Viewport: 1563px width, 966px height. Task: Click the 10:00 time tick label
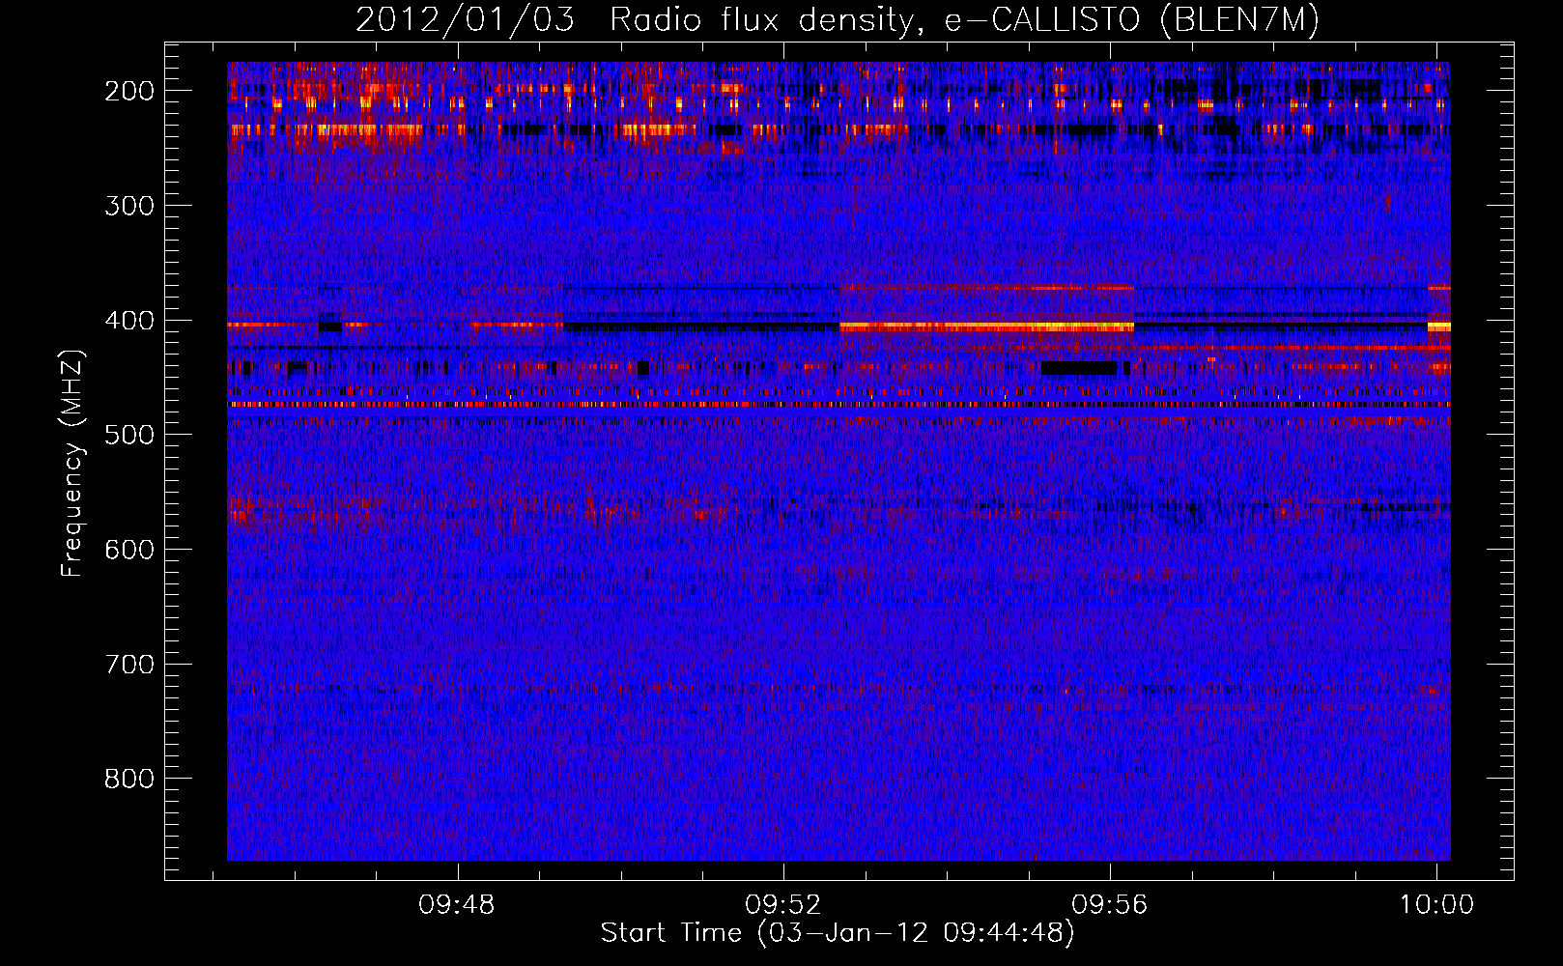[x=1436, y=905]
